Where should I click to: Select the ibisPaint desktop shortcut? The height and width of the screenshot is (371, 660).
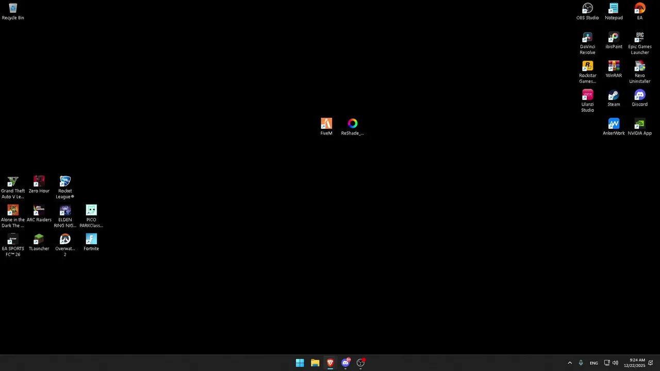[x=614, y=41]
